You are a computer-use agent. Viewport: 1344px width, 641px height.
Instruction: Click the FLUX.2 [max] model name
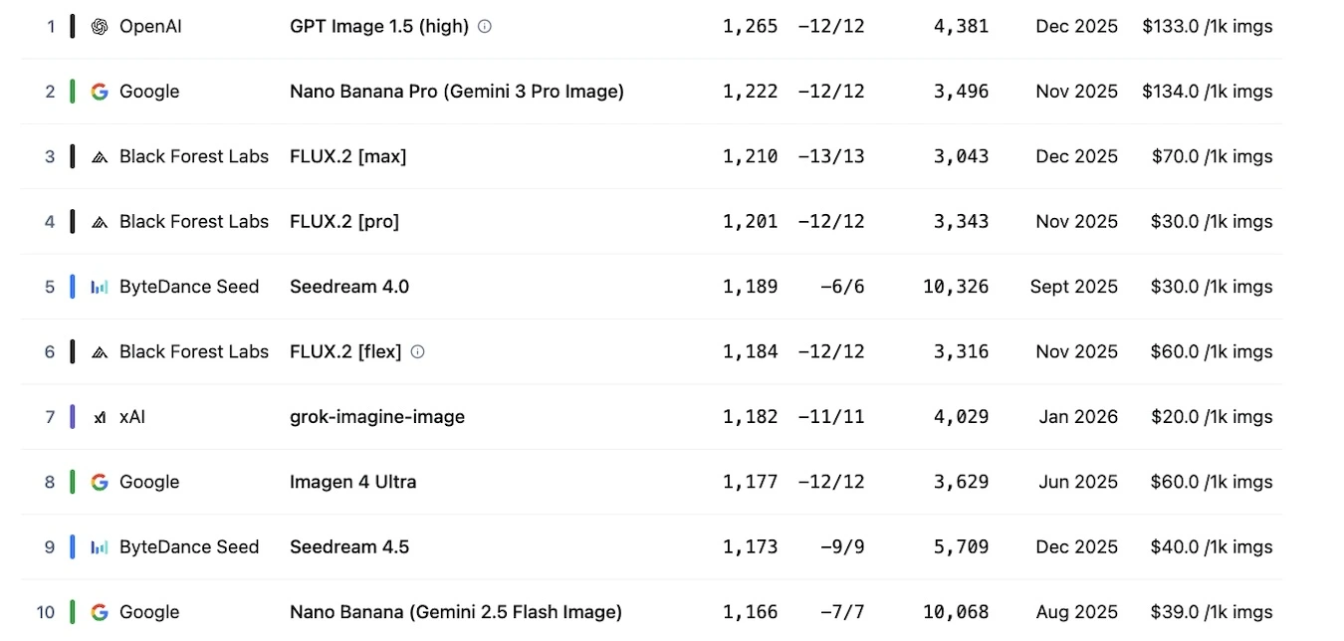[x=347, y=156]
